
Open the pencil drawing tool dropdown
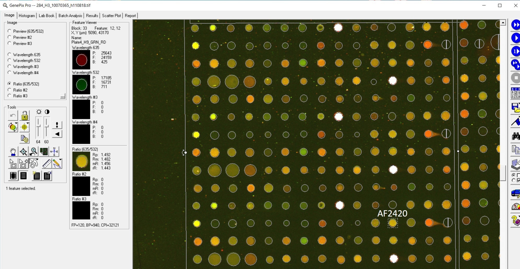tap(60, 160)
